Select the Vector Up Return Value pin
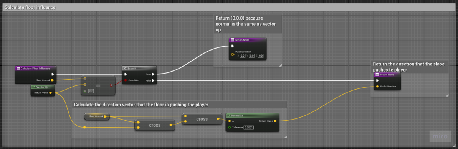458x149 pixels. (51, 93)
